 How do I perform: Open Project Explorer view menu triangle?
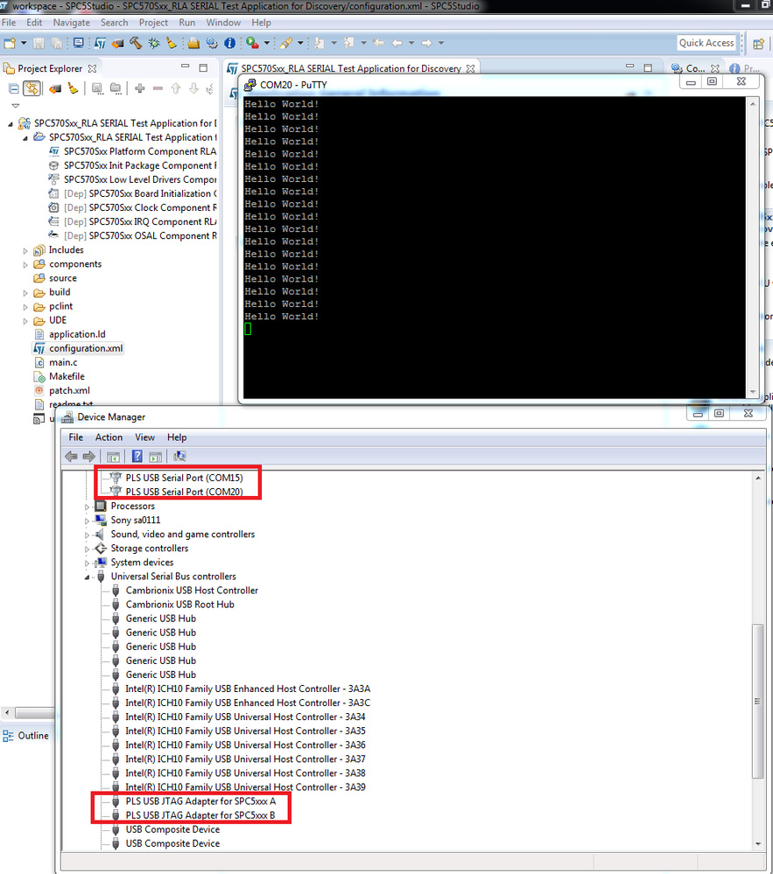16,105
